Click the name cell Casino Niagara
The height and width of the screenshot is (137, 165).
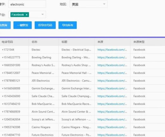(x=41, y=127)
